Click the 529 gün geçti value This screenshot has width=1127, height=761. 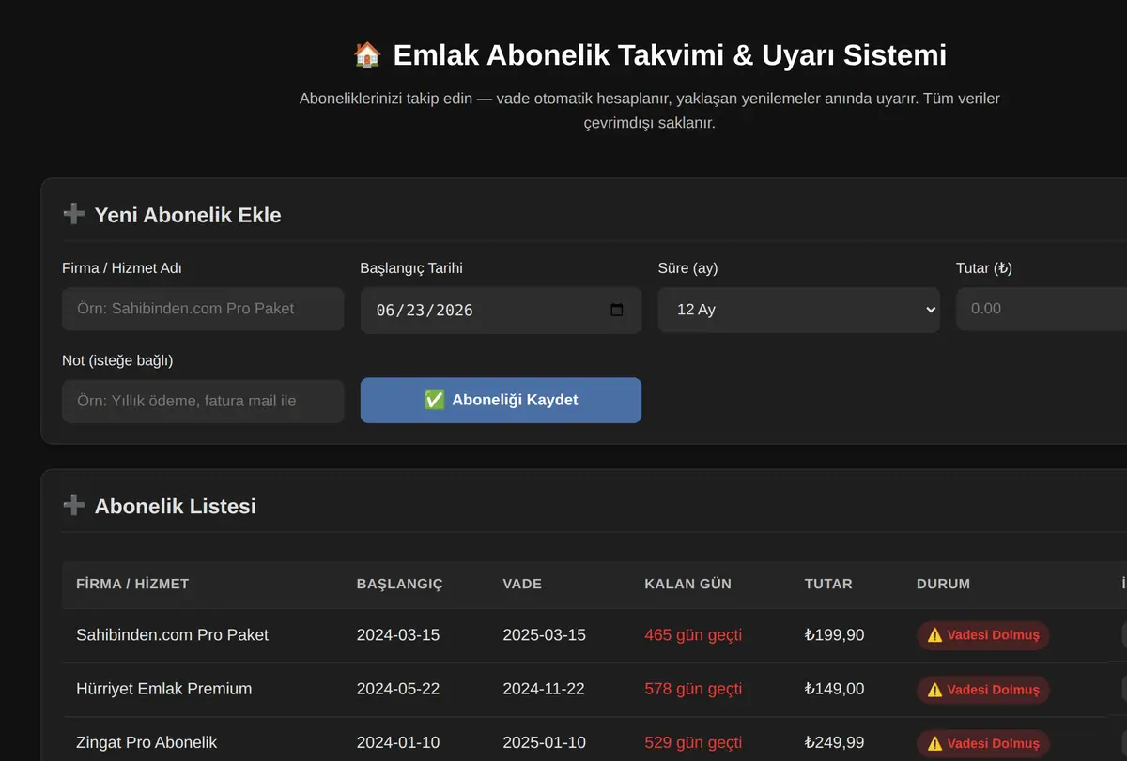(693, 743)
